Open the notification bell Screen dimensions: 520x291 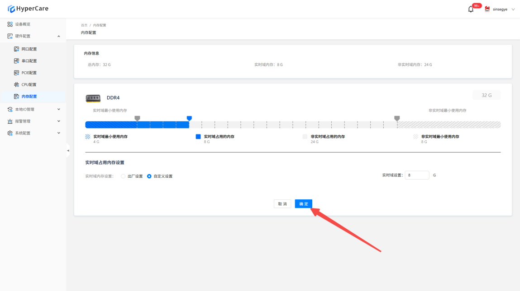(x=471, y=9)
